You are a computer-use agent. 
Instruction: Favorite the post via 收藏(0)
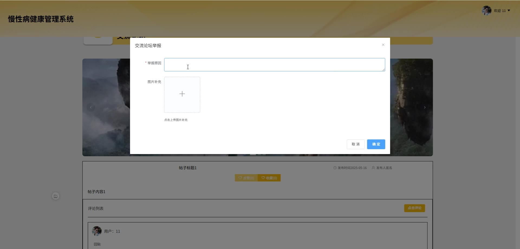click(269, 178)
